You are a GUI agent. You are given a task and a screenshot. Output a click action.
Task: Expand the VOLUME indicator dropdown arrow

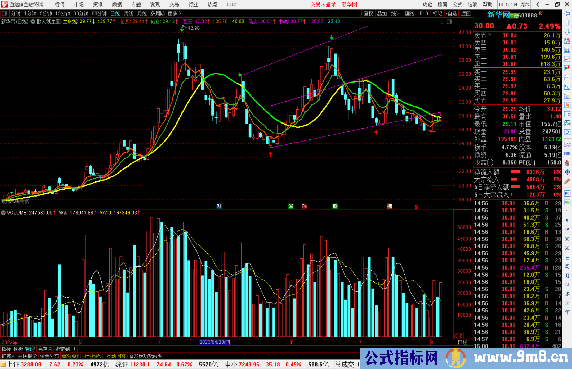click(x=3, y=213)
